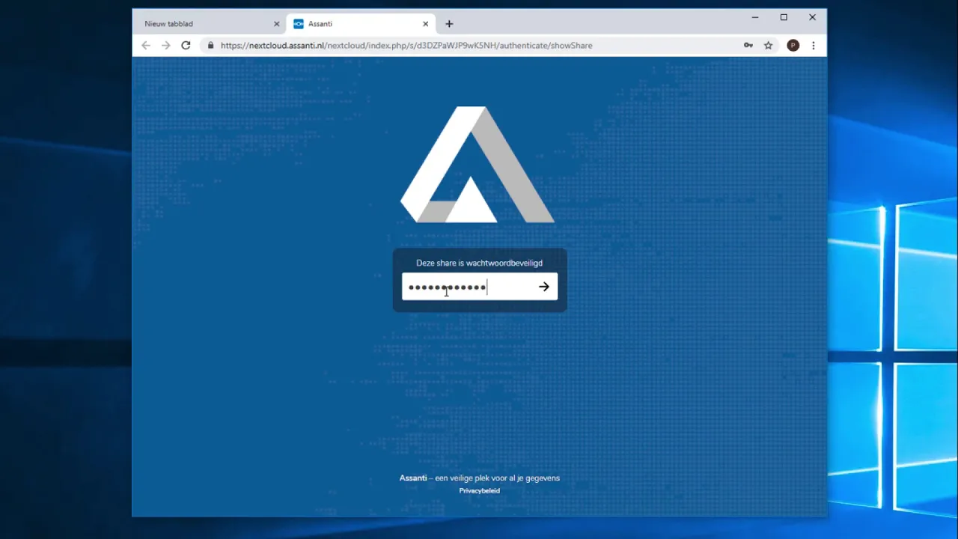
Task: Open the Privacybeleid link
Action: point(479,490)
